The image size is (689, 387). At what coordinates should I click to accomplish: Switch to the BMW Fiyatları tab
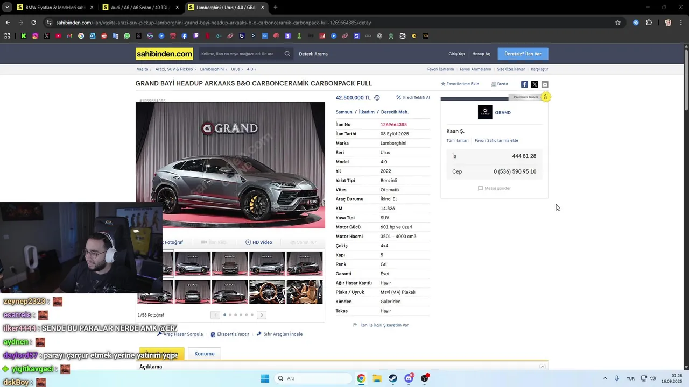coord(54,8)
